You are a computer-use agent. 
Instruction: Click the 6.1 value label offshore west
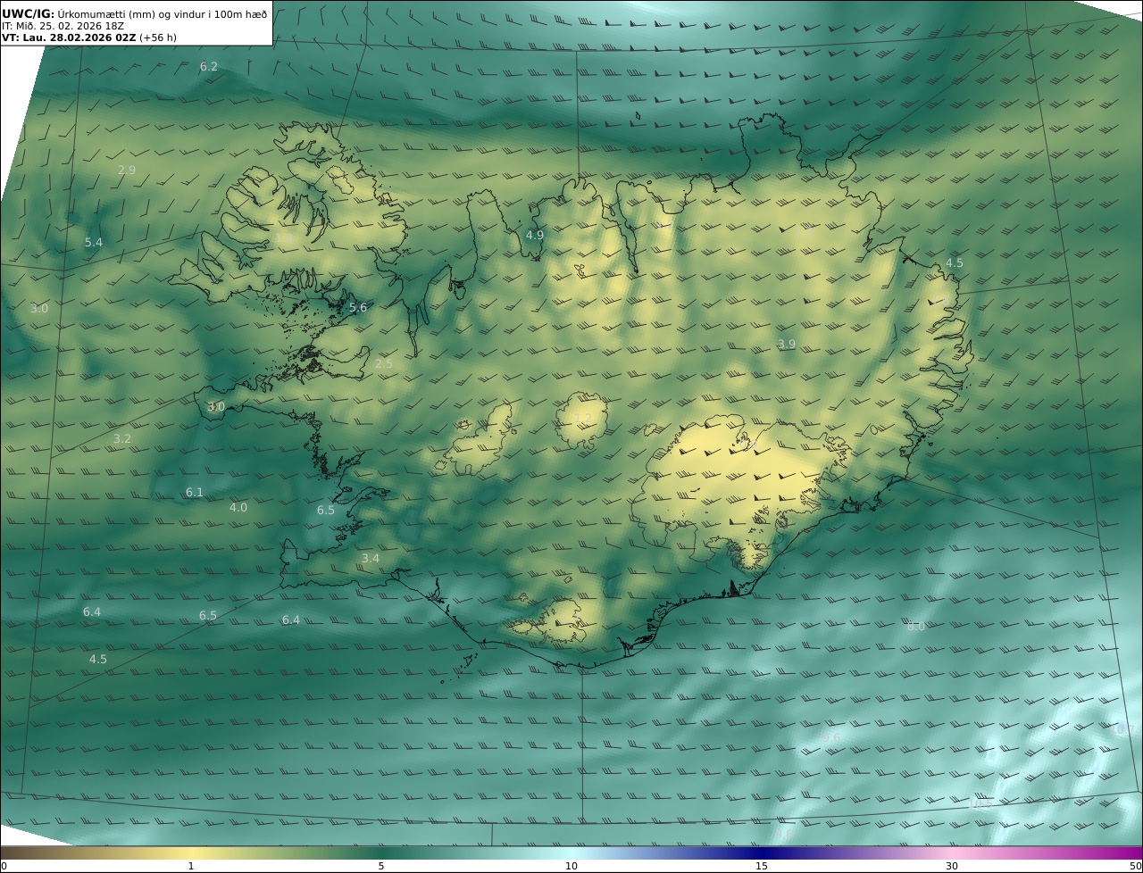point(195,493)
